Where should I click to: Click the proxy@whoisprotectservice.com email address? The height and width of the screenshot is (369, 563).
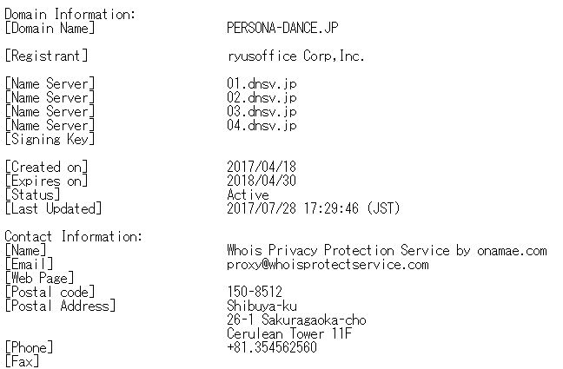click(328, 264)
